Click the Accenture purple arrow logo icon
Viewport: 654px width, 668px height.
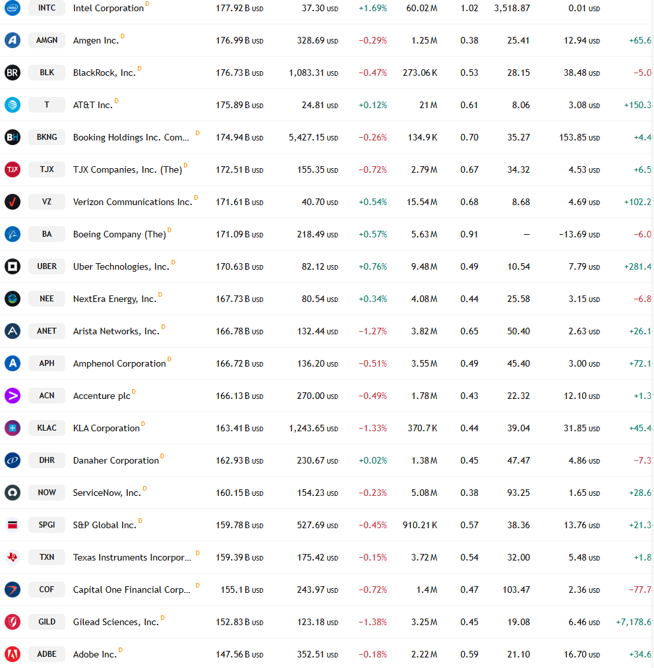(x=13, y=396)
